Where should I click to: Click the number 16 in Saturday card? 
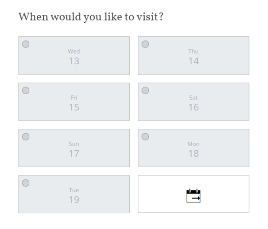click(x=194, y=107)
